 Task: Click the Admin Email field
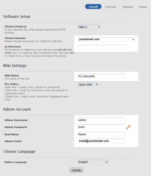pyautogui.click(x=101, y=141)
